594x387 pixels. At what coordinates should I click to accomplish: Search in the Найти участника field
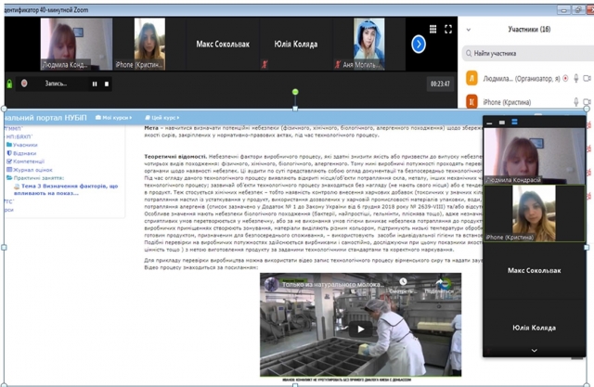(x=529, y=54)
